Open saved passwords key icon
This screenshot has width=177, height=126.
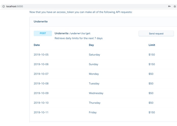(x=169, y=6)
